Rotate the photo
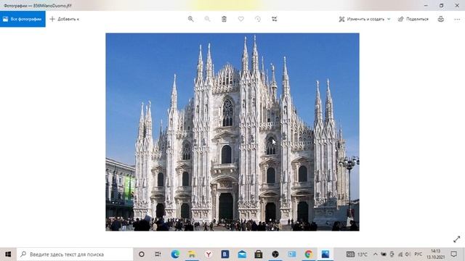465x261 pixels. 257,19
